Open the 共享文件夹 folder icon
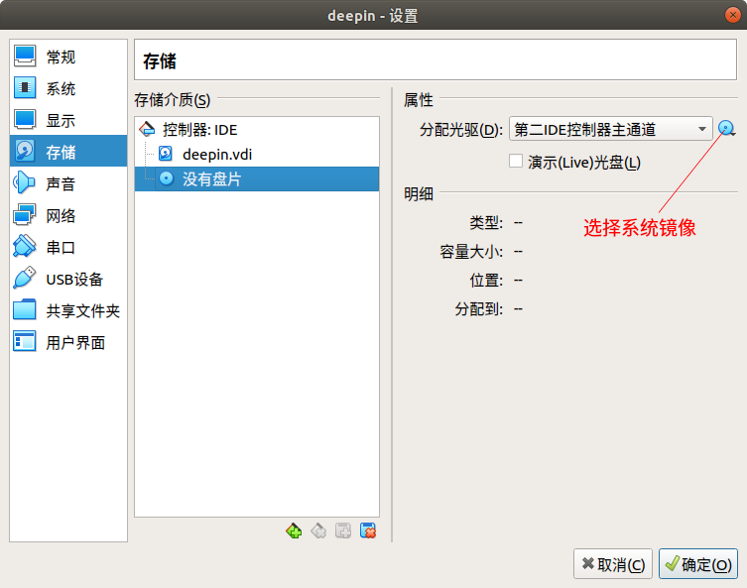 pos(24,310)
